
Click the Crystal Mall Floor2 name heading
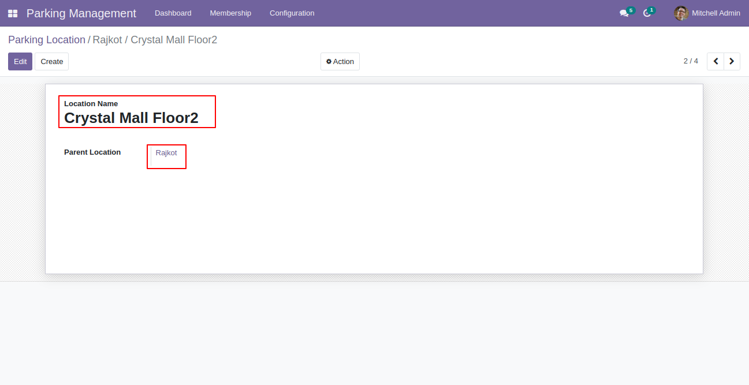[x=131, y=118]
